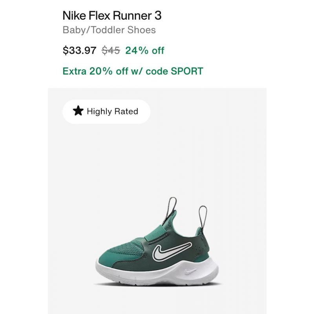314x314 pixels.
Task: Click the large white Swoosh on shoe side
Action: [x=172, y=251]
